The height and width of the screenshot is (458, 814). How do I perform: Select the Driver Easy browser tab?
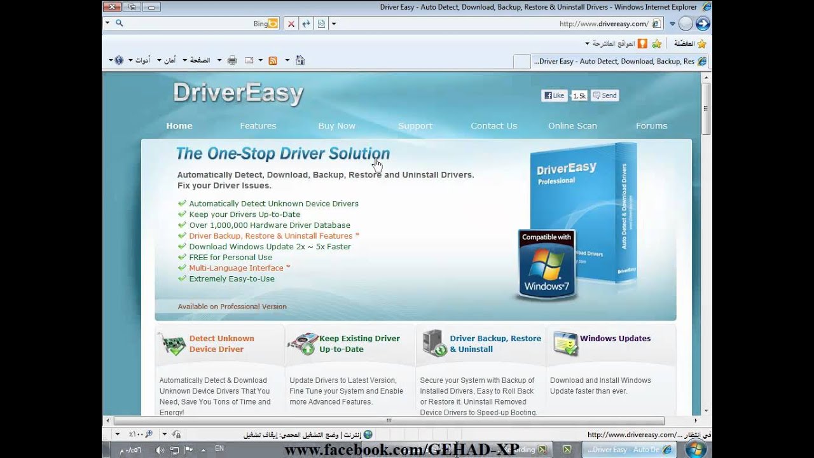coord(620,61)
